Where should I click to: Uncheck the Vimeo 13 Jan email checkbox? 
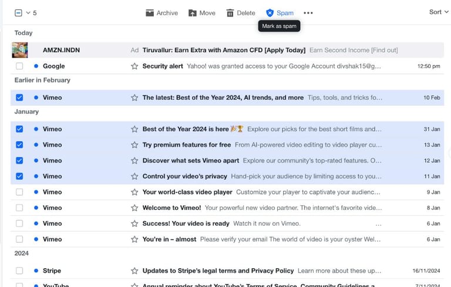tap(19, 145)
